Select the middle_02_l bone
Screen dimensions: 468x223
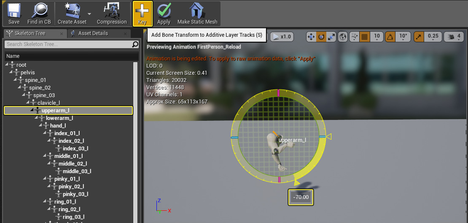point(73,163)
